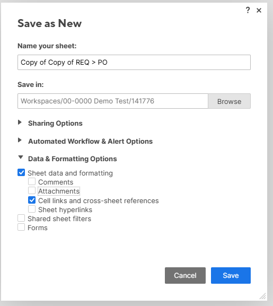Check the Forms checkbox
This screenshot has width=273, height=306.
(21, 227)
